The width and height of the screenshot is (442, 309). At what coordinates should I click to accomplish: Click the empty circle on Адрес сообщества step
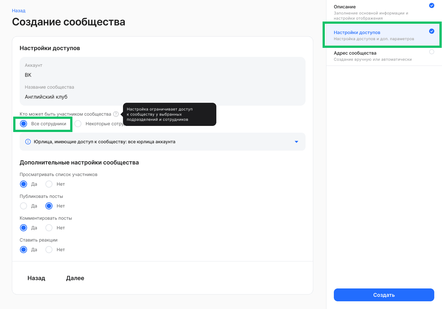(x=431, y=52)
